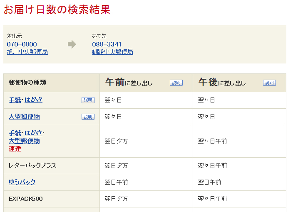Open the 088-3341 destination postal code link
Image resolution: width=288 pixels, height=212 pixels.
tap(107, 44)
